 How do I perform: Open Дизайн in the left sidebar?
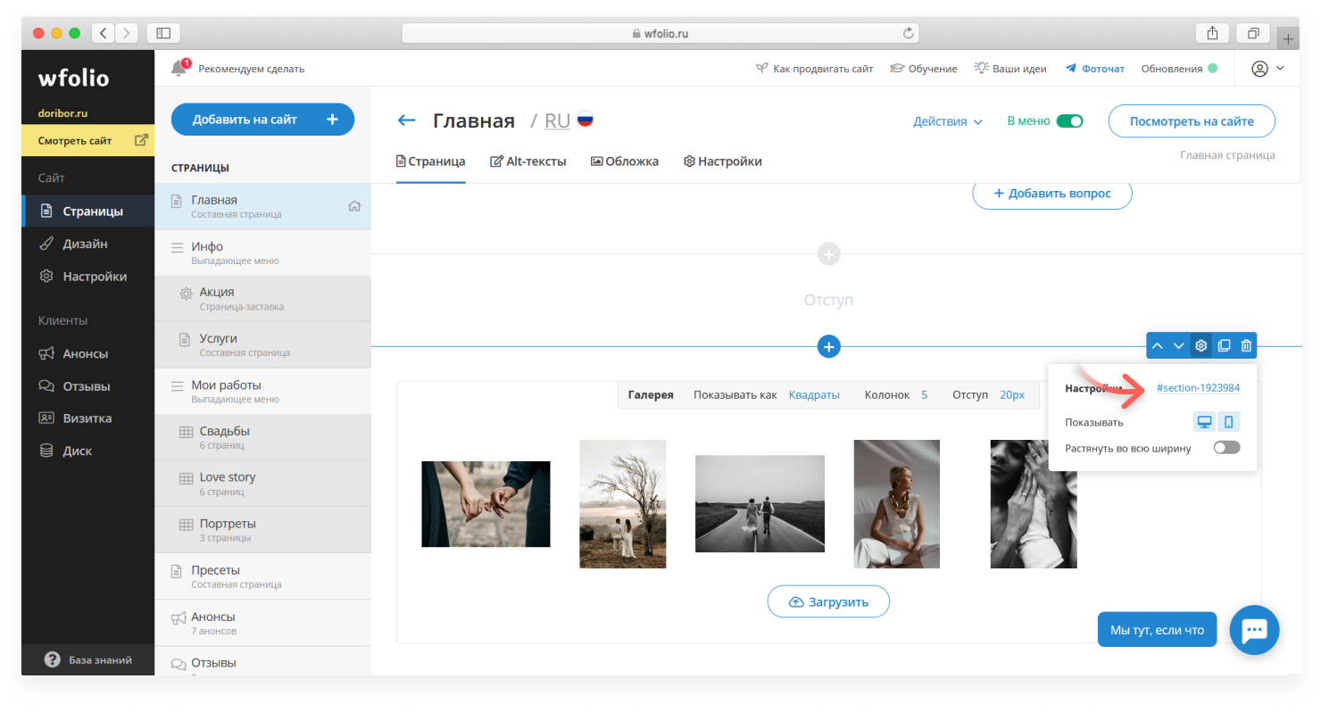coord(85,244)
